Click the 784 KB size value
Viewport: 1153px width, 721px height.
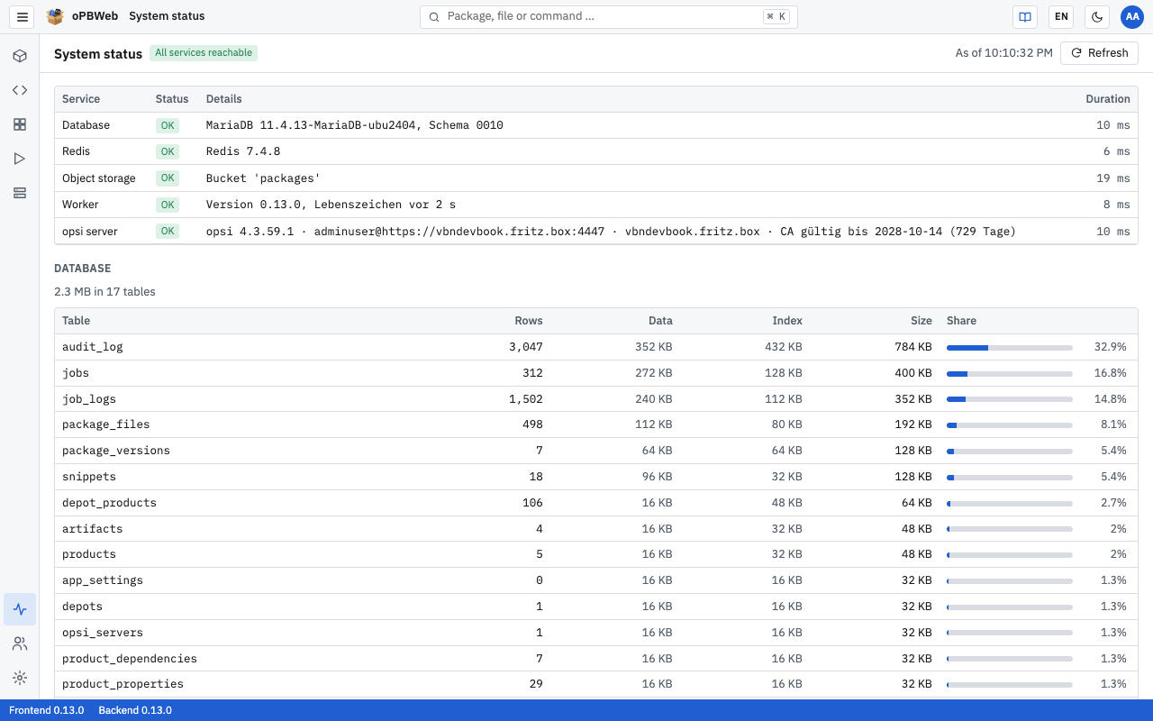point(913,347)
